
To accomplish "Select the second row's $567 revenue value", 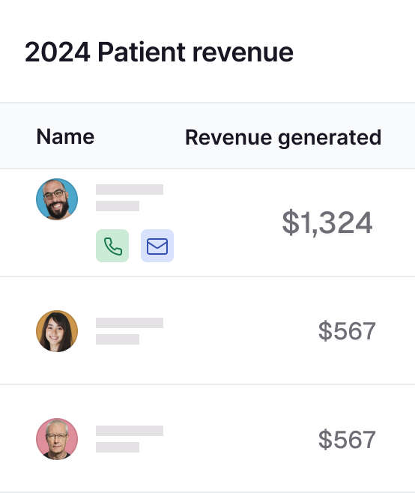I will (347, 330).
